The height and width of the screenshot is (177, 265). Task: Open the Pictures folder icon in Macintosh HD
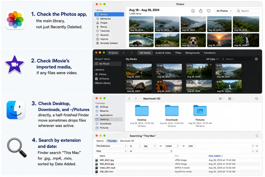(x=200, y=110)
